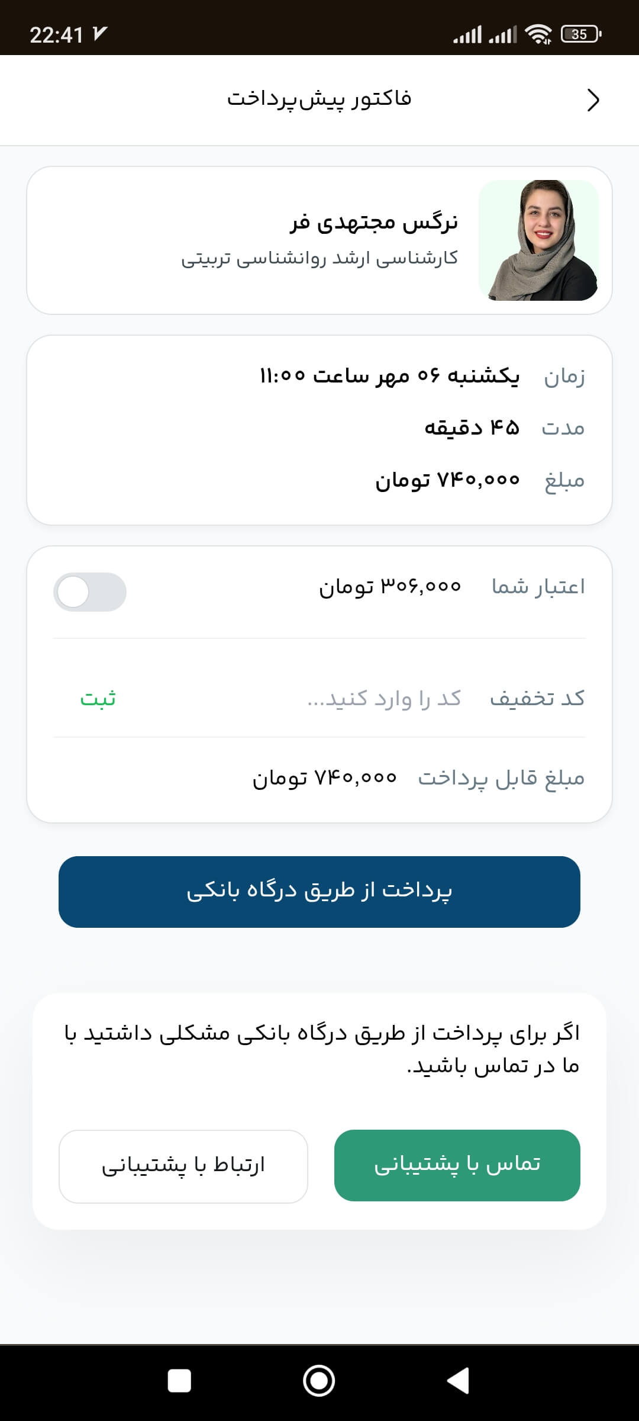639x1421 pixels.
Task: Tap the page title فاکتور پیش‌پرداخت
Action: pos(319,99)
